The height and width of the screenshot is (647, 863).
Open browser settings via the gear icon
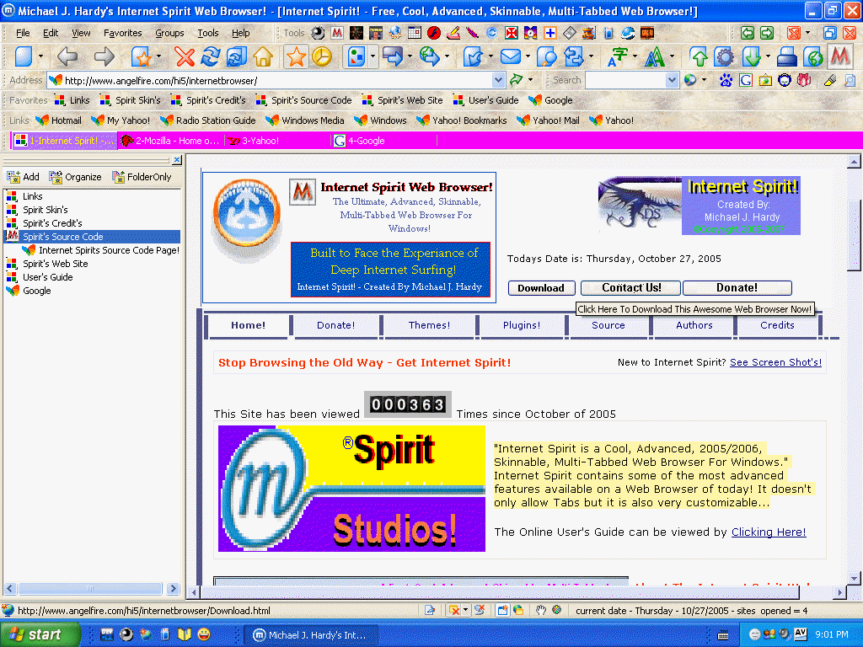(x=725, y=58)
